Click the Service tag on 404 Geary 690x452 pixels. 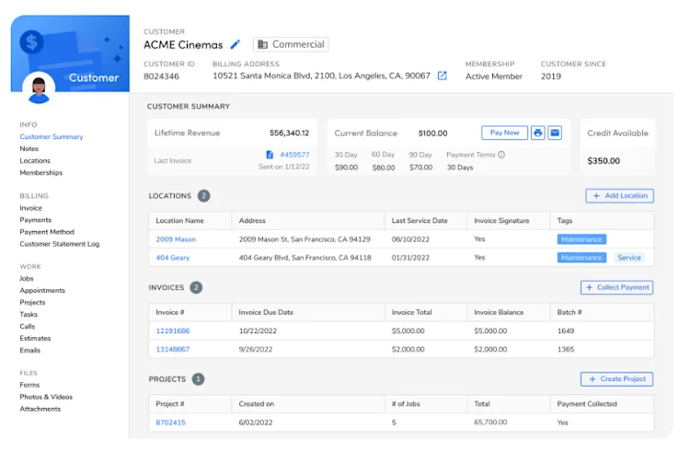(629, 258)
